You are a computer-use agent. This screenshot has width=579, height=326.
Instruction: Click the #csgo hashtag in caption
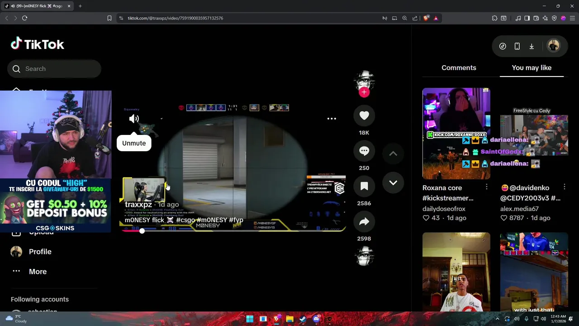coord(185,220)
